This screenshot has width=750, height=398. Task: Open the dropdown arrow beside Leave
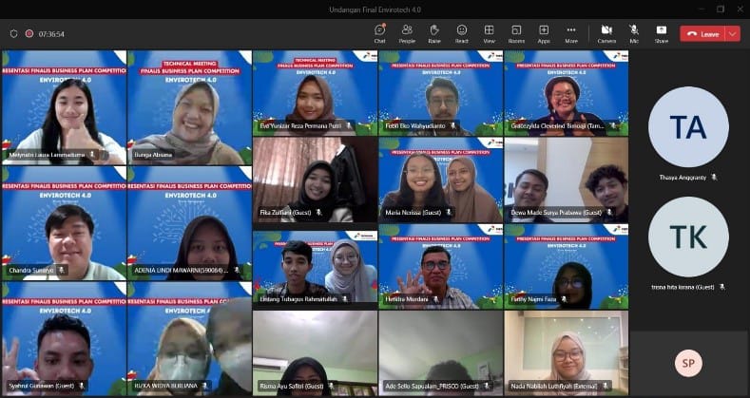point(732,33)
